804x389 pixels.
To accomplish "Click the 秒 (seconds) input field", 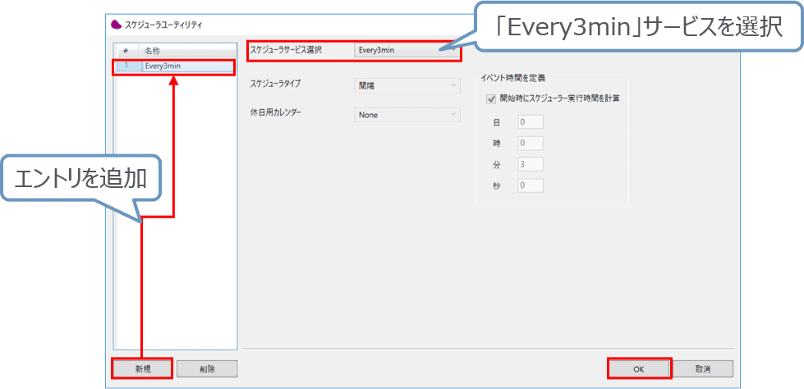I will 531,185.
